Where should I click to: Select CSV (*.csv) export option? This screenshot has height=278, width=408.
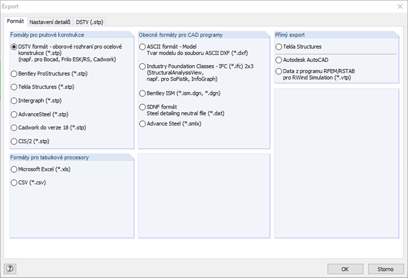pos(14,183)
